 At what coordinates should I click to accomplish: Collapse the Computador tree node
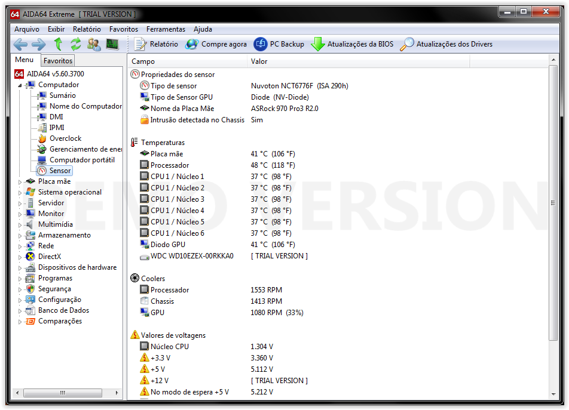click(20, 85)
